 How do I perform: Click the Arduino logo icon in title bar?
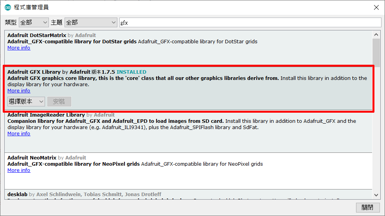[x=8, y=7]
